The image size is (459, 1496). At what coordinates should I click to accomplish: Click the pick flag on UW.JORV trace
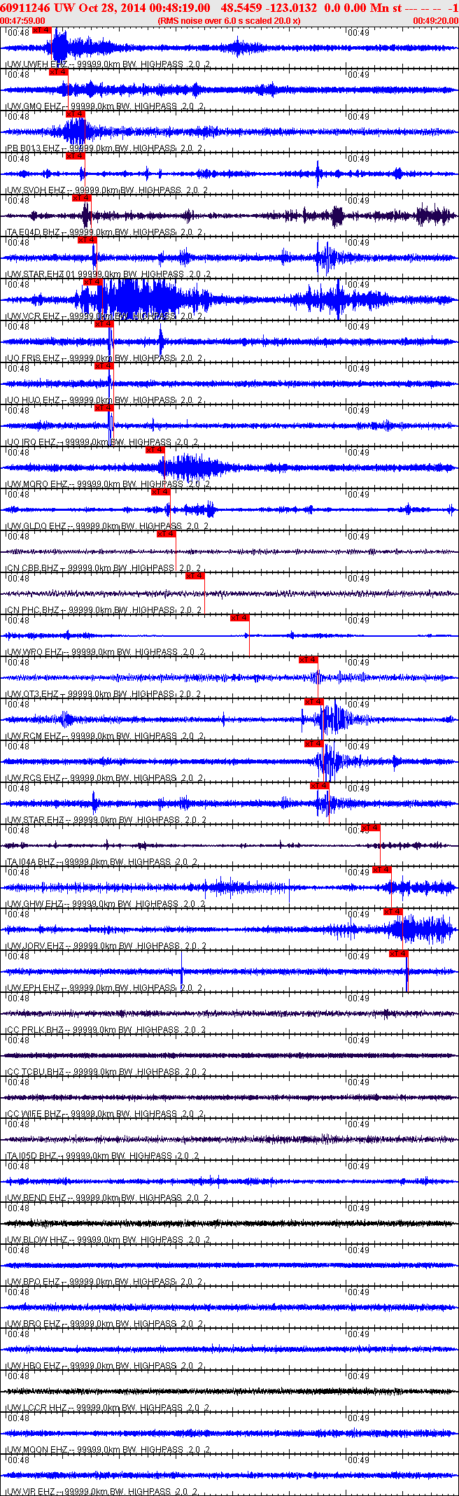coord(393,912)
